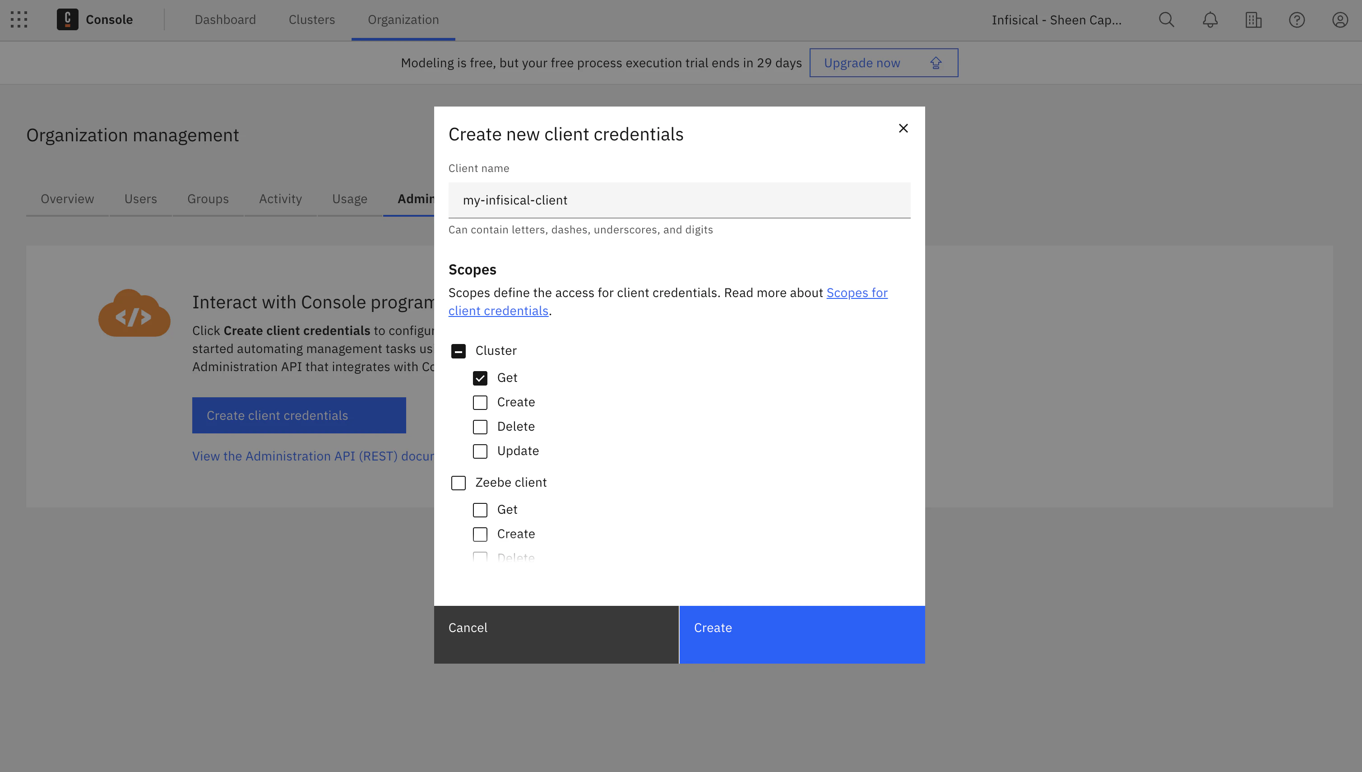Click background Create client credentials button

299,415
